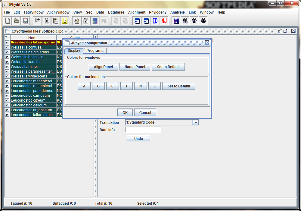The width and height of the screenshot is (301, 211).
Task: Click the PA toolbar icon
Action: pos(104,21)
